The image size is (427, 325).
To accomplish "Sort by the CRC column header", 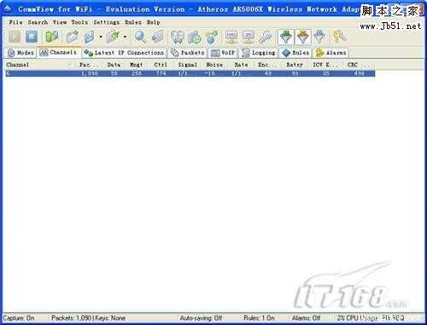I will point(358,65).
